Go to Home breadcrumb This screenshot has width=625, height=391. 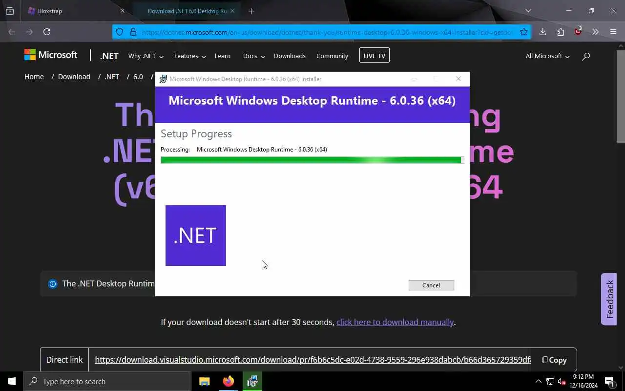click(34, 77)
